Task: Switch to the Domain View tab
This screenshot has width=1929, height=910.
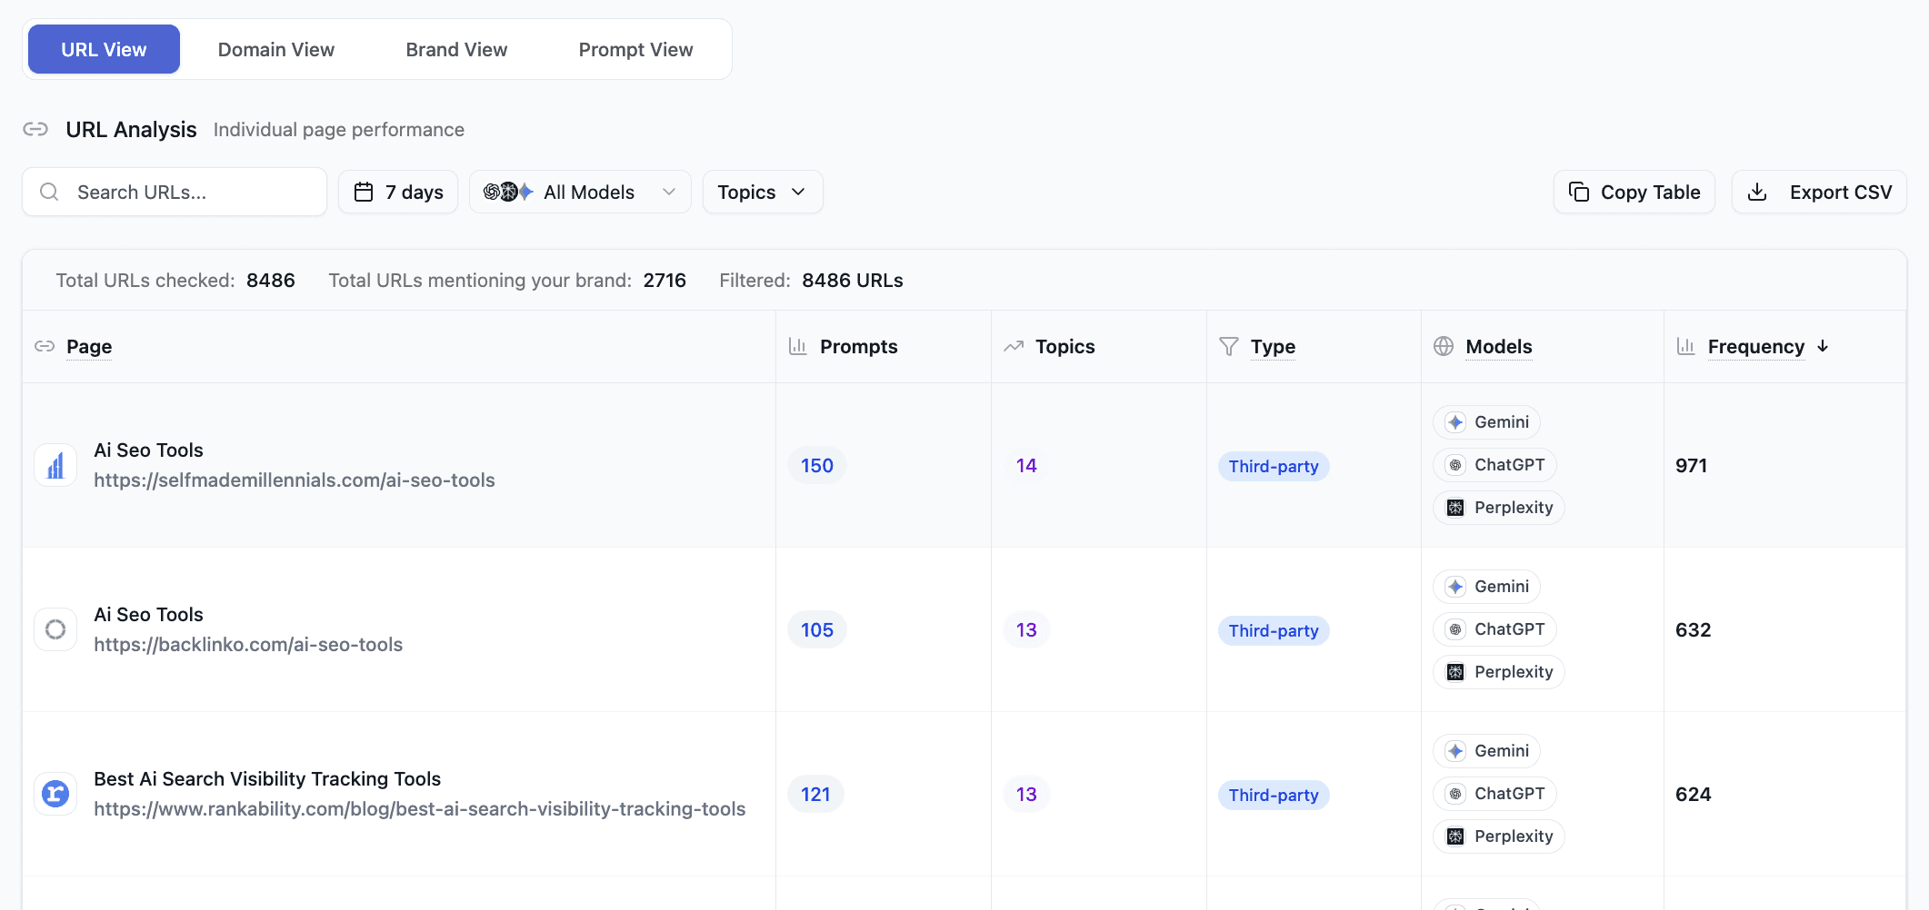Action: click(275, 50)
